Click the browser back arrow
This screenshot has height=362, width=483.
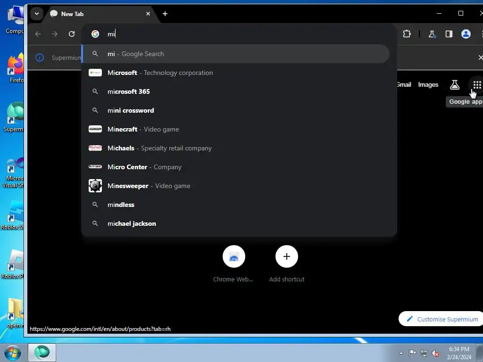pos(38,34)
